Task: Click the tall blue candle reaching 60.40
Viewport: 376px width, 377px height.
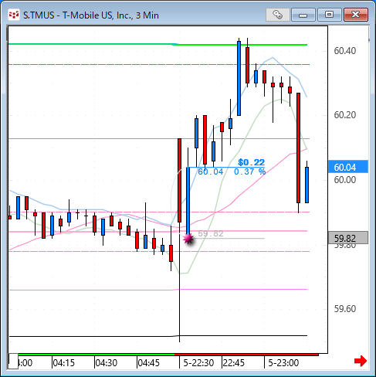Action: tap(239, 78)
